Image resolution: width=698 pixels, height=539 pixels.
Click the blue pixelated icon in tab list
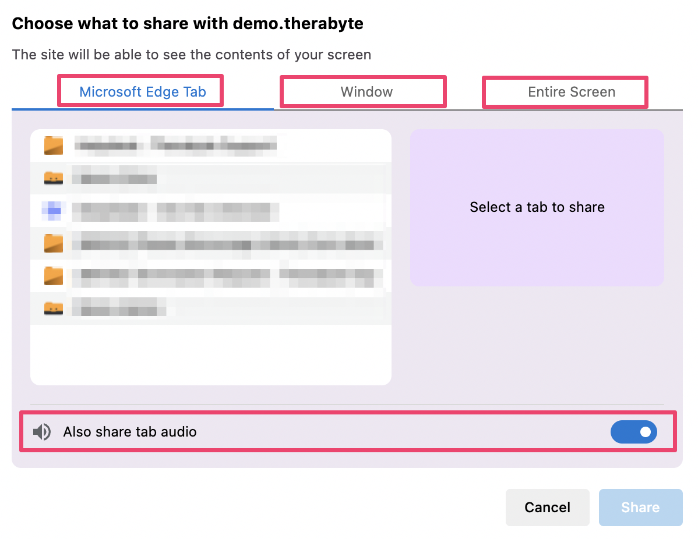coord(54,210)
